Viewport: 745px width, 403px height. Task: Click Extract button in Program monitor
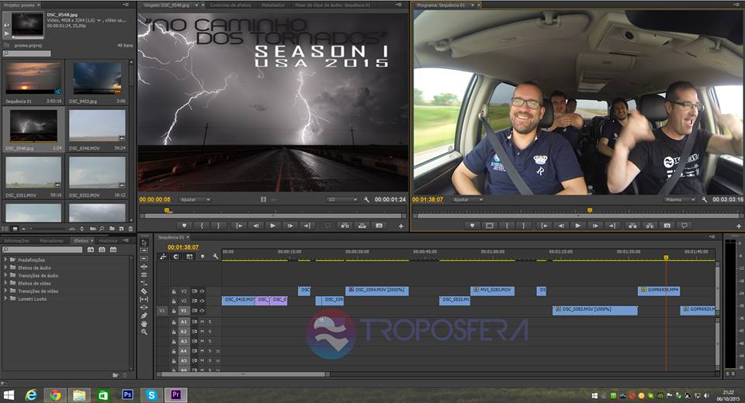click(x=650, y=226)
